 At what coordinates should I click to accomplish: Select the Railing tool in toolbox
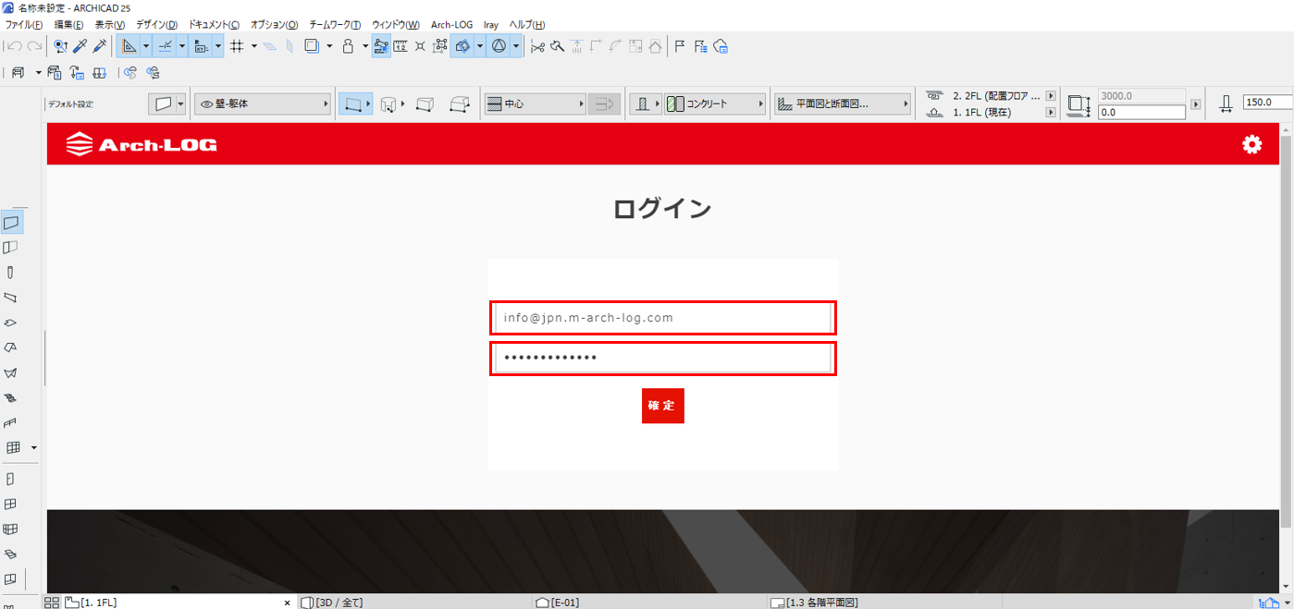[11, 422]
